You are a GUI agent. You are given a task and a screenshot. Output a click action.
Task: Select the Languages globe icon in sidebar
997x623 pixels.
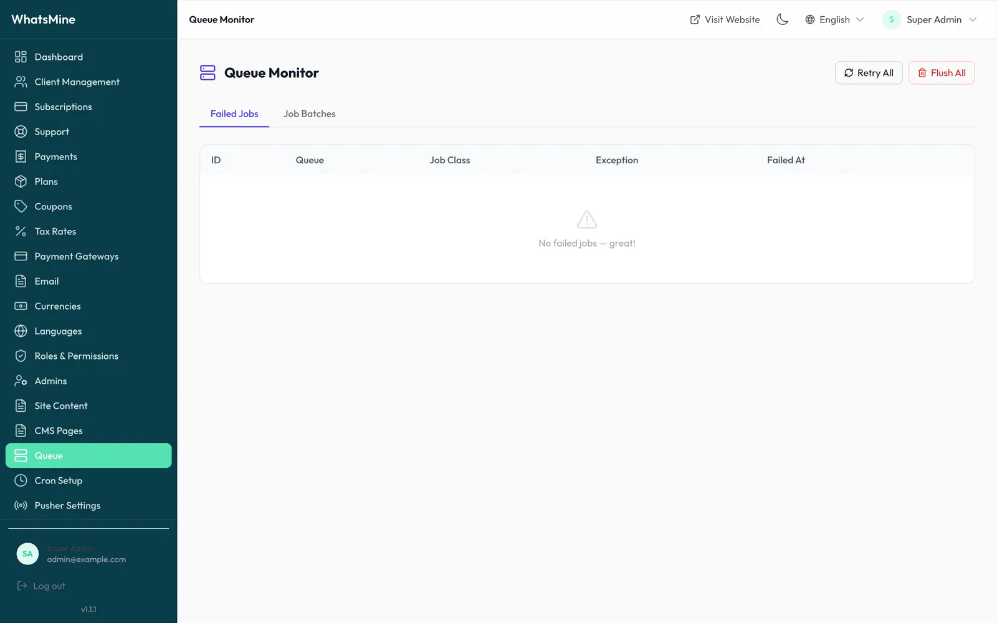21,331
